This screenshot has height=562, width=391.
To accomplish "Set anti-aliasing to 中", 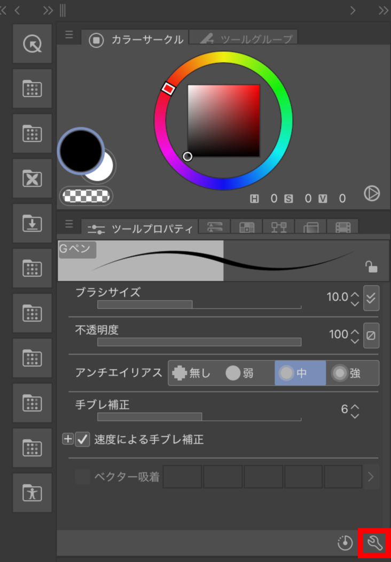I will pyautogui.click(x=300, y=373).
